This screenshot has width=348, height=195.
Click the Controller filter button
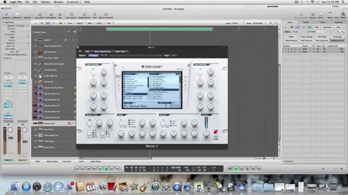[x=337, y=37]
